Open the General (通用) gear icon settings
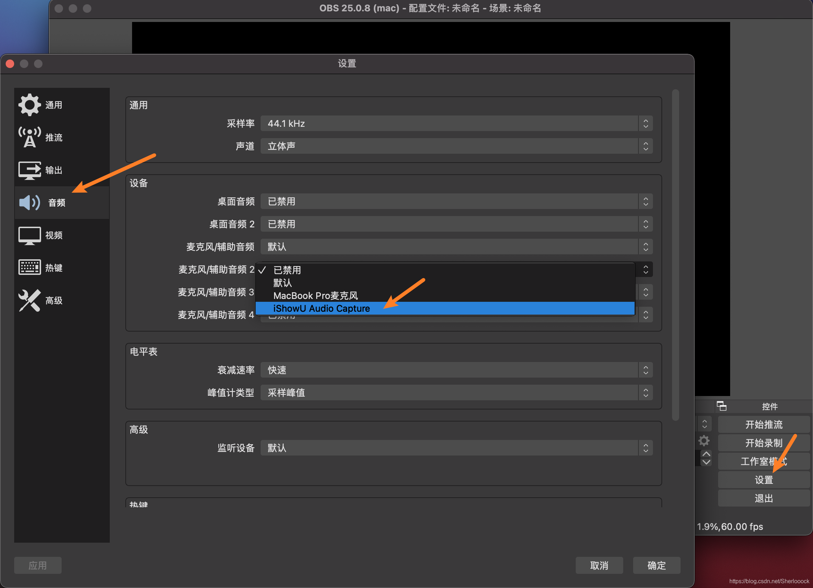Image resolution: width=813 pixels, height=588 pixels. [29, 105]
